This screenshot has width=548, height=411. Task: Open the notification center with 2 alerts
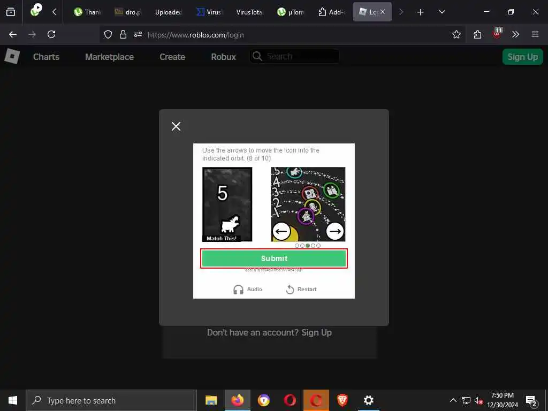coord(531,400)
